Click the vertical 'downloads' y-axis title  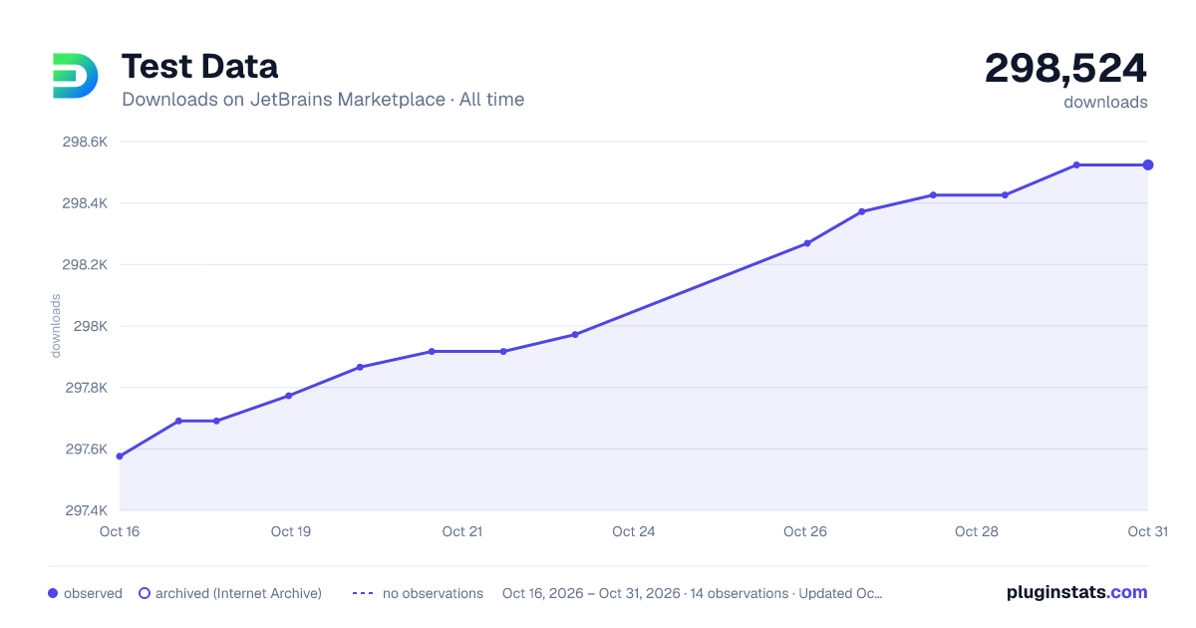[56, 326]
